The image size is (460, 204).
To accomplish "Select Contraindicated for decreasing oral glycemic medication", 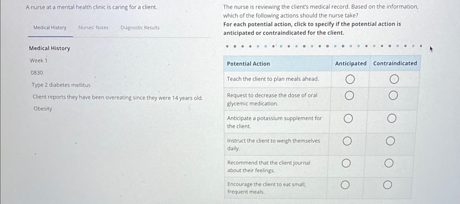I will (393, 95).
